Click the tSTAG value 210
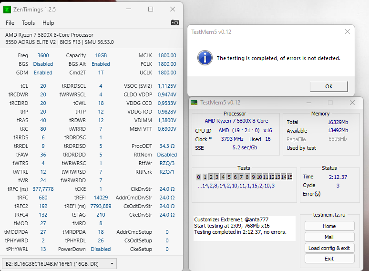 (101, 215)
